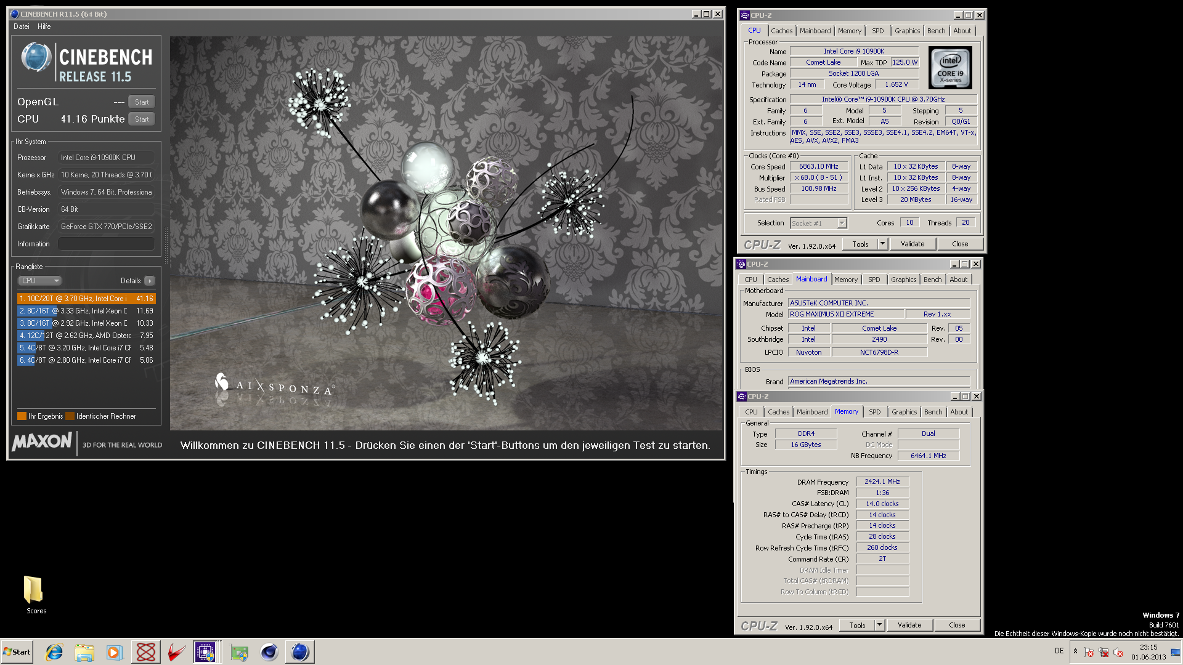Click the Show Desktop icon beside clock

[1175, 652]
